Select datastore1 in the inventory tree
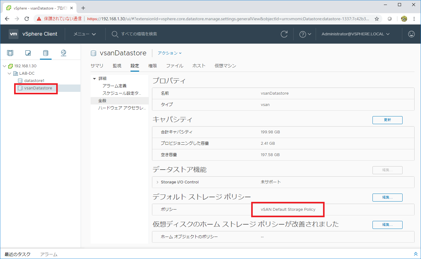The image size is (421, 259). (34, 81)
